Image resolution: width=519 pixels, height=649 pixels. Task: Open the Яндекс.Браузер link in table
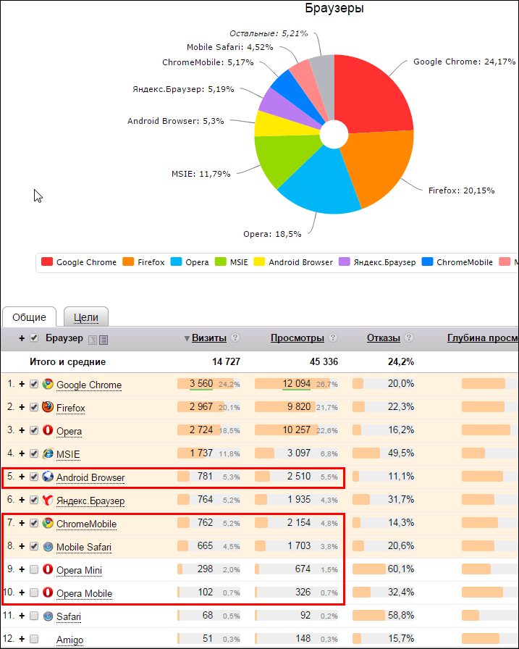(90, 501)
